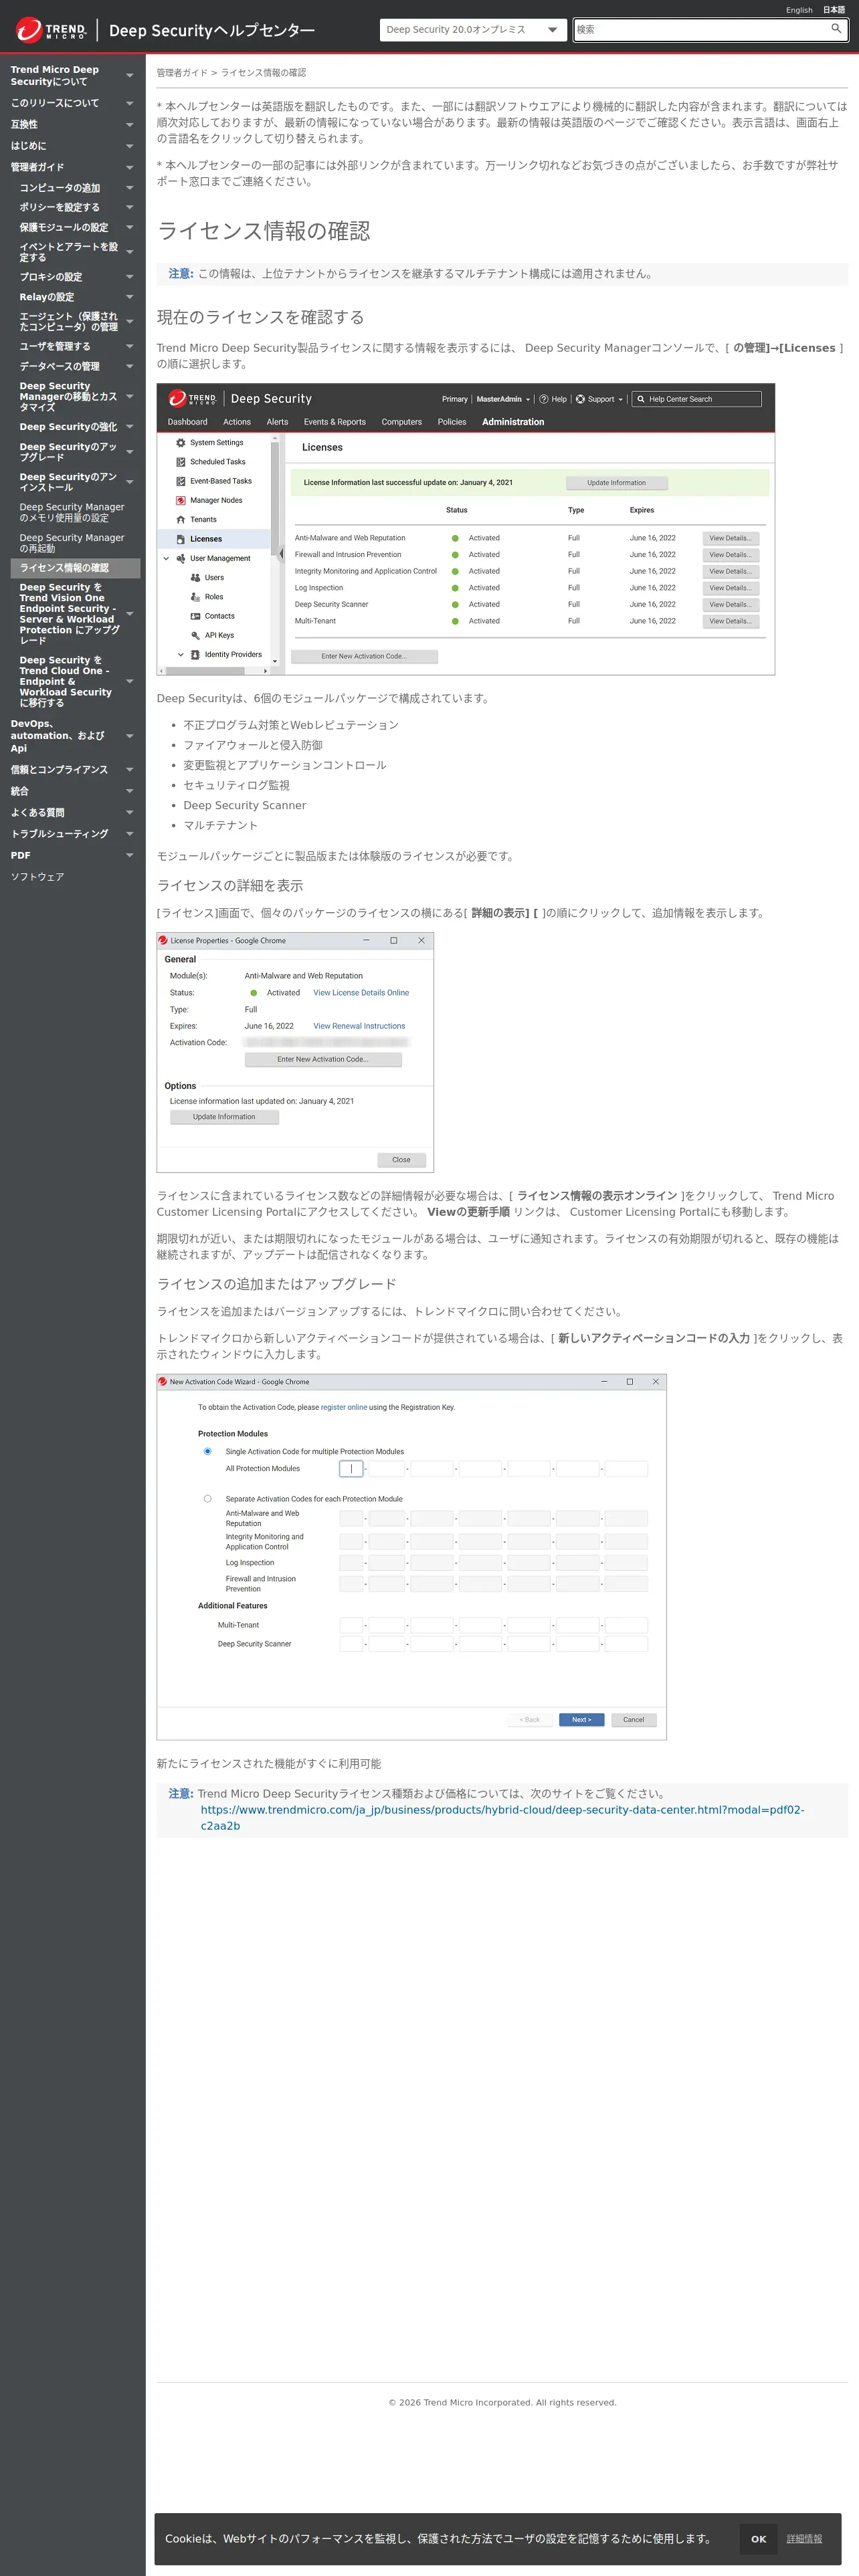Expand the 互換性 sidebar arrow
The image size is (859, 2576).
pyautogui.click(x=130, y=125)
